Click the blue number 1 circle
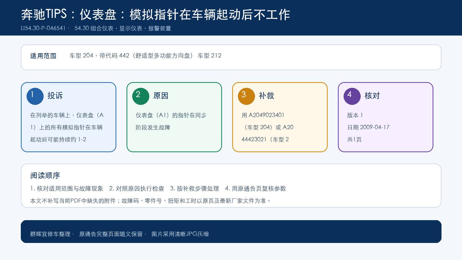Screen dimensions: 462x260 point(35,96)
